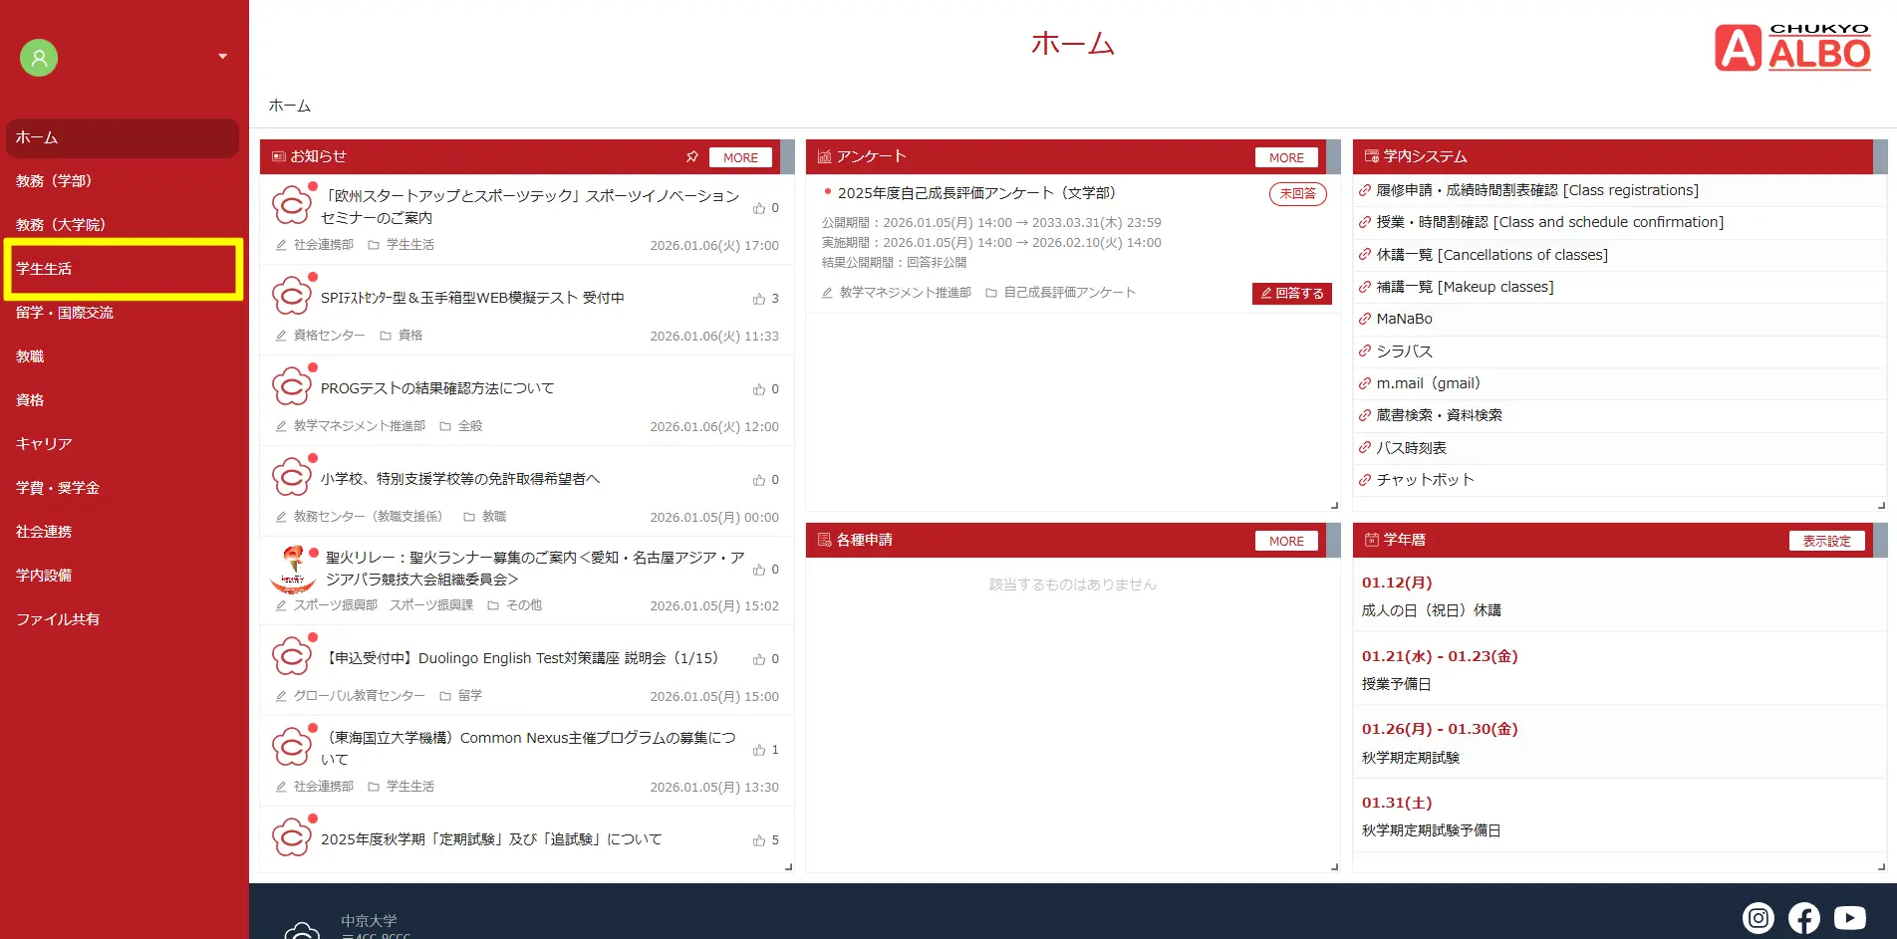Click the 回答する button for survey
Screen dimensions: 1897x939
[x=1291, y=294]
